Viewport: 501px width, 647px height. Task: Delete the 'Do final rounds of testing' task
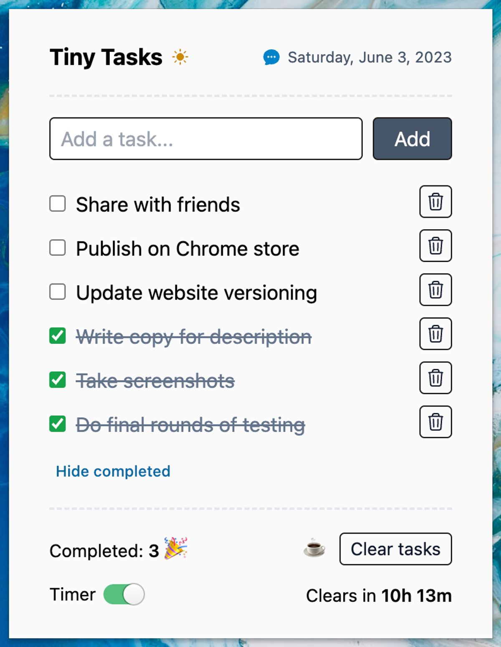click(436, 422)
